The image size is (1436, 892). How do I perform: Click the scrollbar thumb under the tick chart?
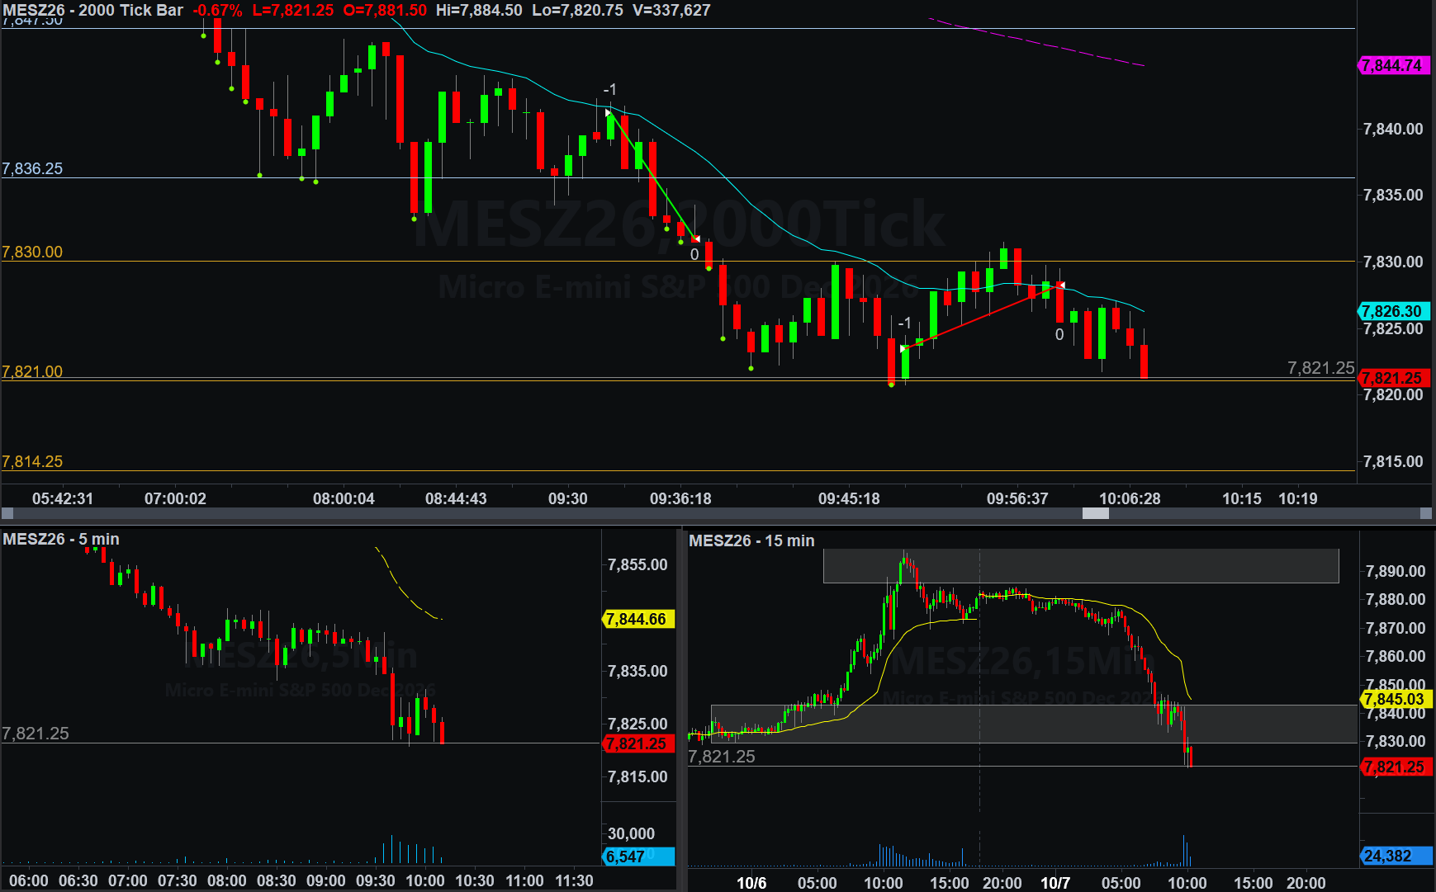pos(1095,513)
